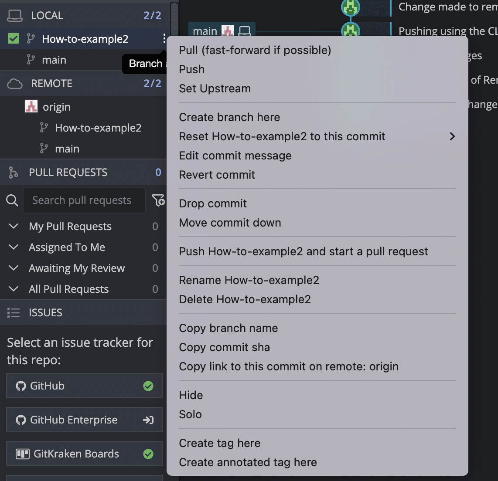Image resolution: width=498 pixels, height=481 pixels.
Task: Open the pull request filter add icon
Action: coord(158,200)
